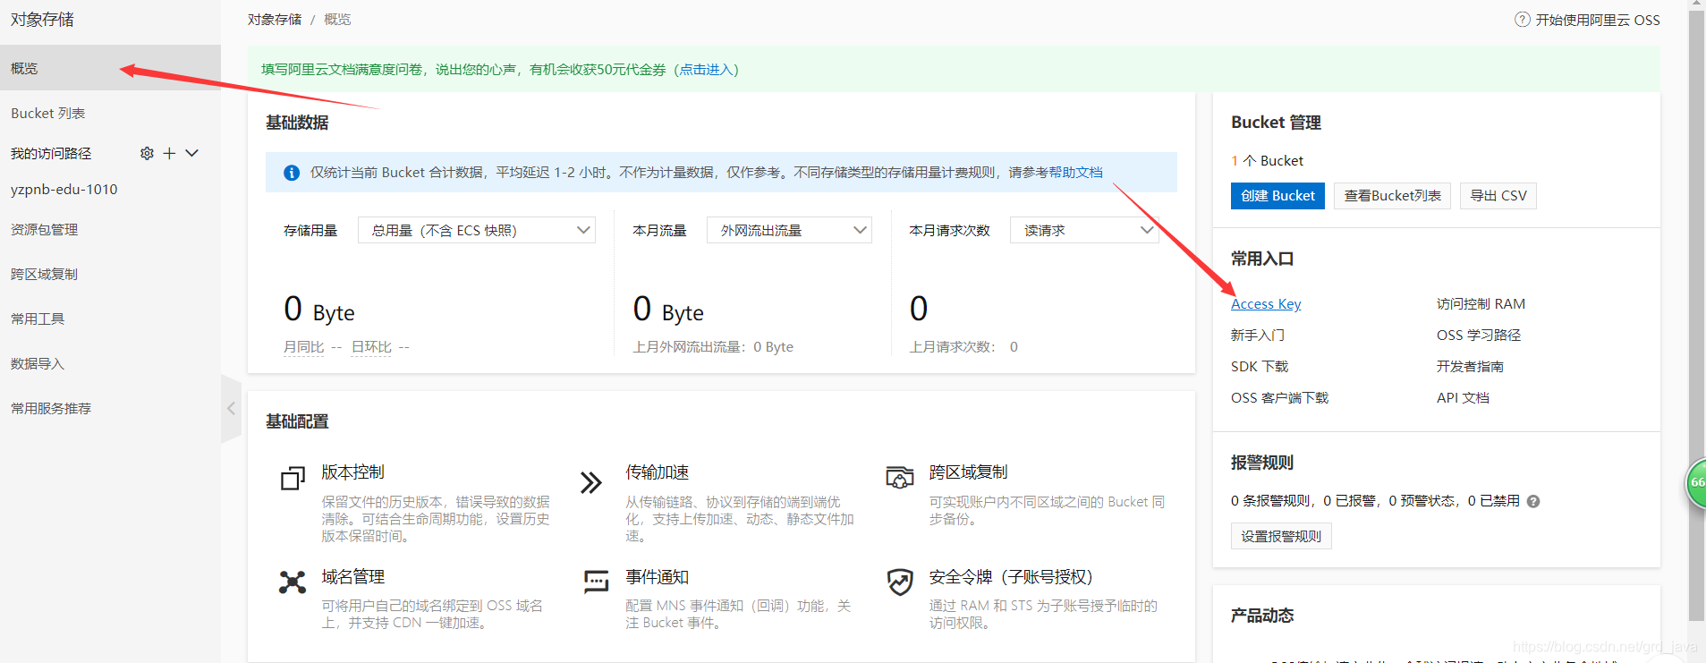Open the SDK 下载 link
1706x663 pixels.
click(1260, 367)
